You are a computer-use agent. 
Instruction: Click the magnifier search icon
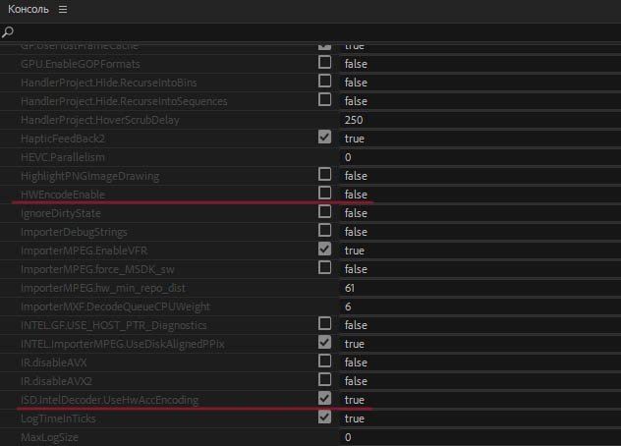[8, 32]
